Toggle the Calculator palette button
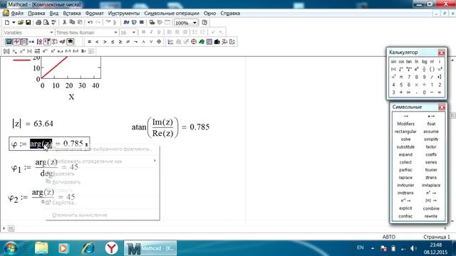 [9, 42]
